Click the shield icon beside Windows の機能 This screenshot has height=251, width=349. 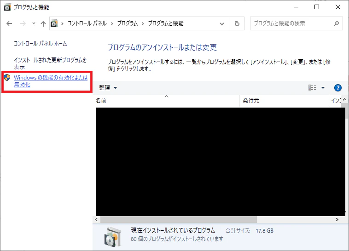tap(7, 78)
